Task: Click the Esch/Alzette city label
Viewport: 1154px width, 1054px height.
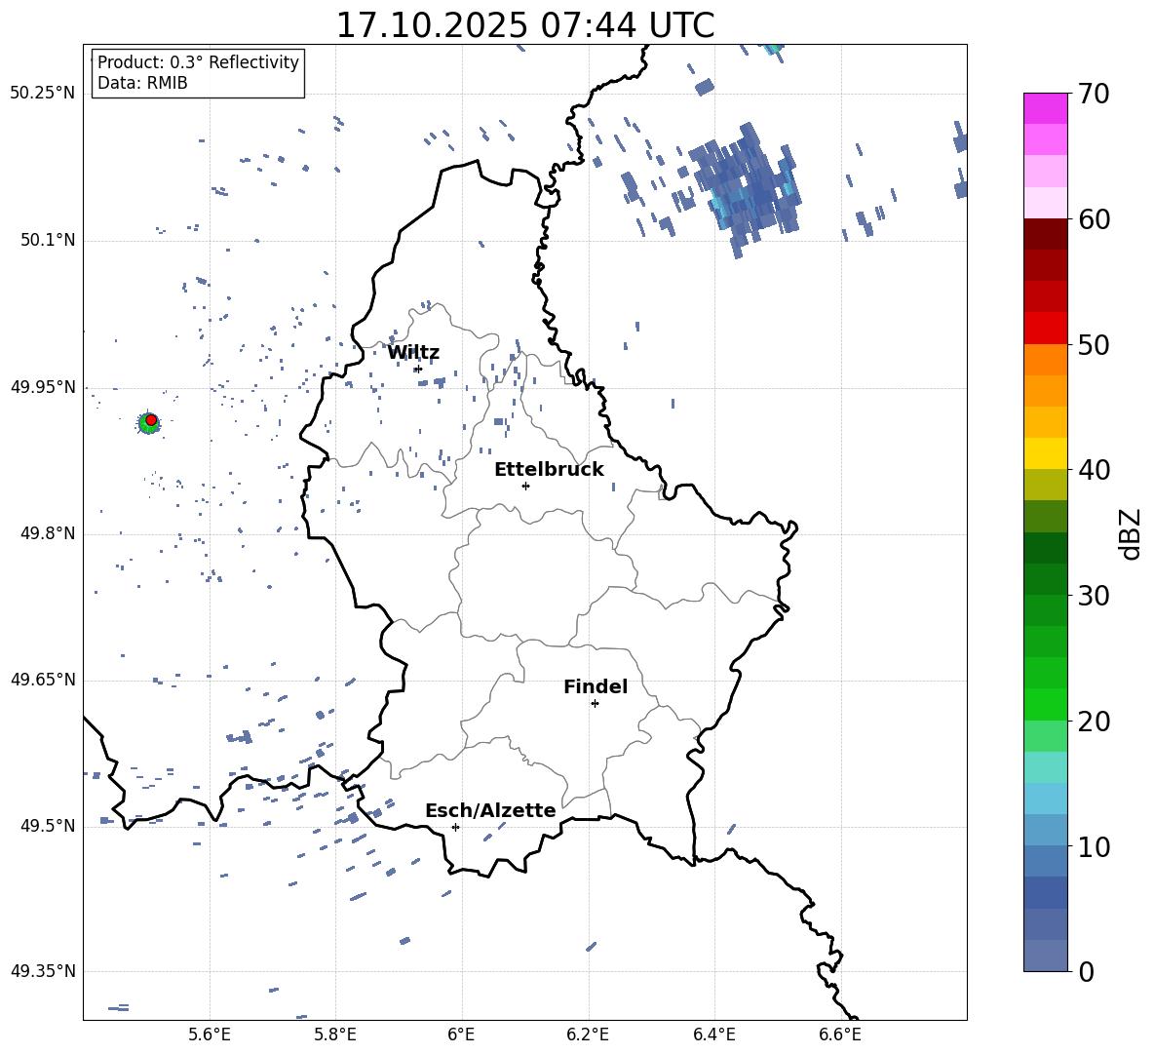Action: (x=490, y=810)
